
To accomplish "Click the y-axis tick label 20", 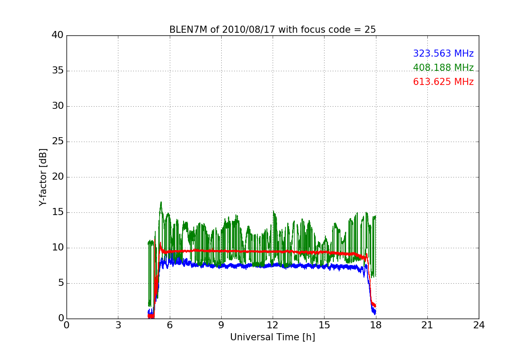I will point(58,177).
